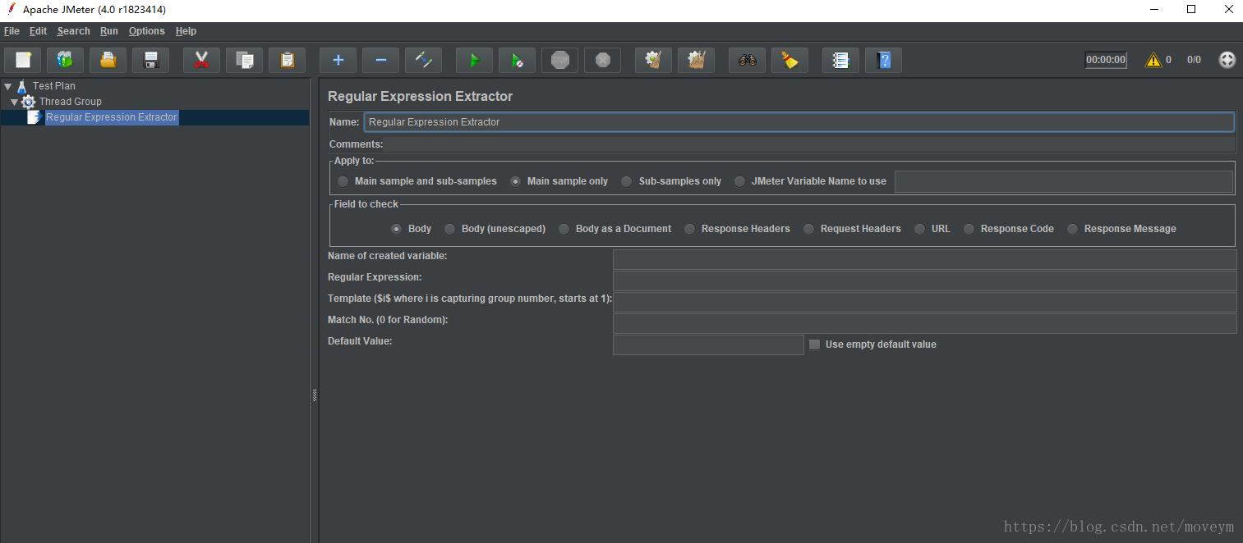Select Body as a Document radio

point(564,229)
